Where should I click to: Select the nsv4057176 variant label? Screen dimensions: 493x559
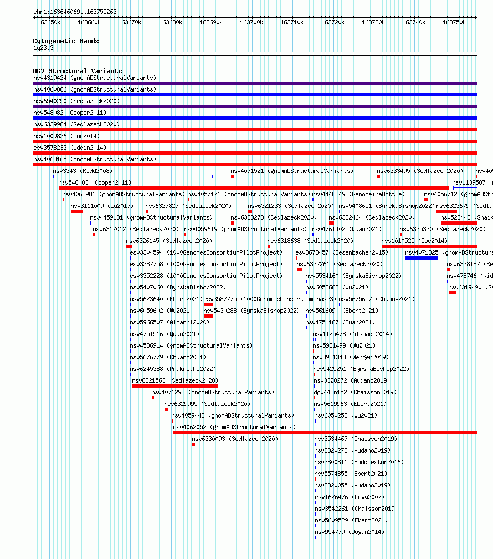pyautogui.click(x=249, y=194)
